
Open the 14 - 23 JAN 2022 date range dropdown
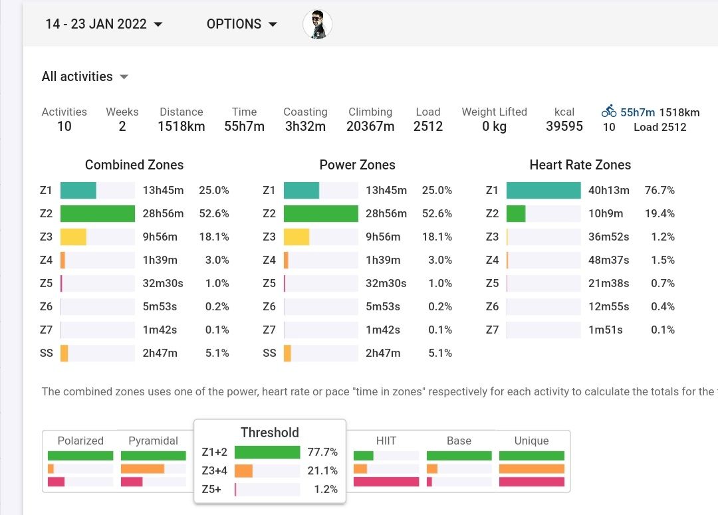(x=104, y=24)
